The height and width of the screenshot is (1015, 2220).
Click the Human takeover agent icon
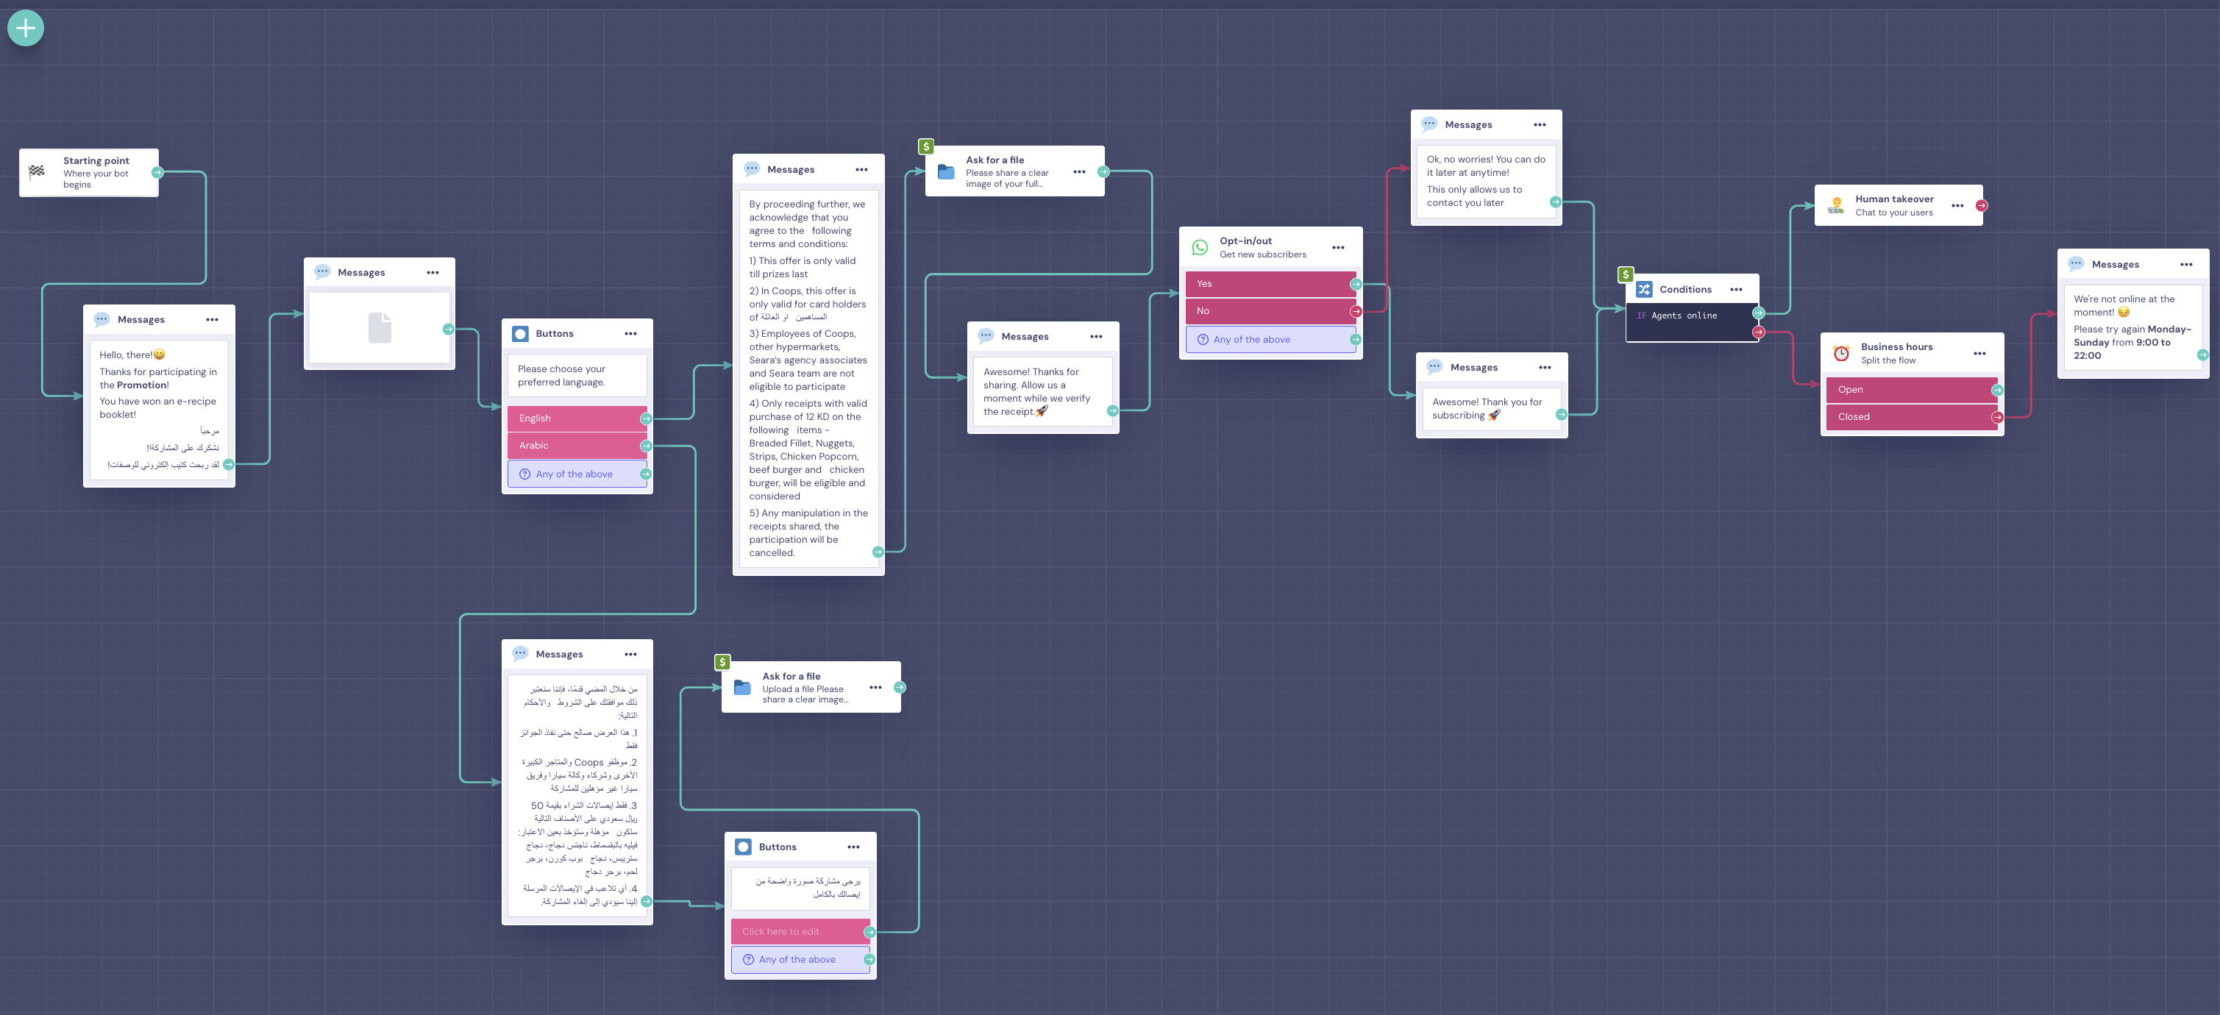pos(1835,205)
